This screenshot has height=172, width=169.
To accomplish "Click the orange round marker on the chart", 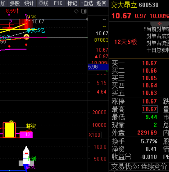I will (27, 37).
